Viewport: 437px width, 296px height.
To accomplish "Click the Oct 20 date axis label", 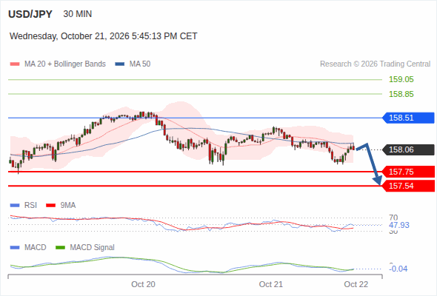I will (x=143, y=284).
